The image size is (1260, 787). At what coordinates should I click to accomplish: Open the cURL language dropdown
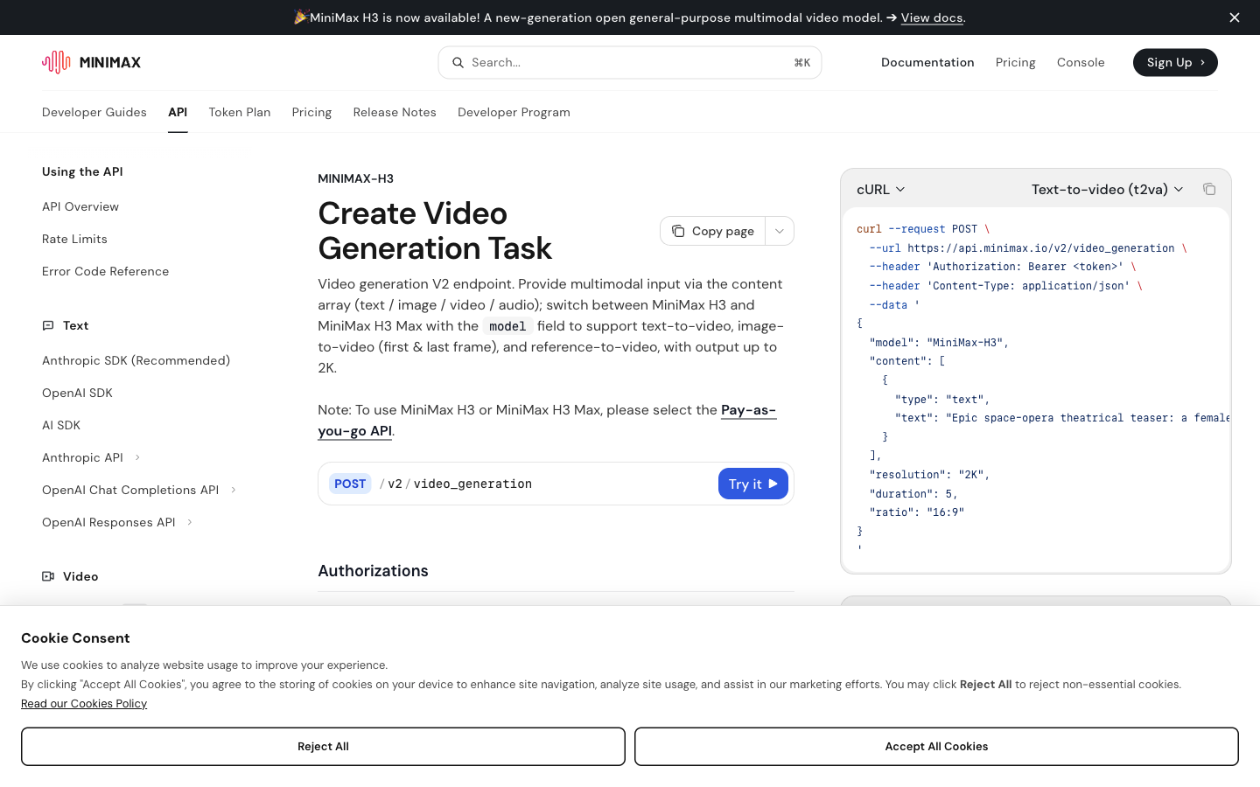pos(880,189)
